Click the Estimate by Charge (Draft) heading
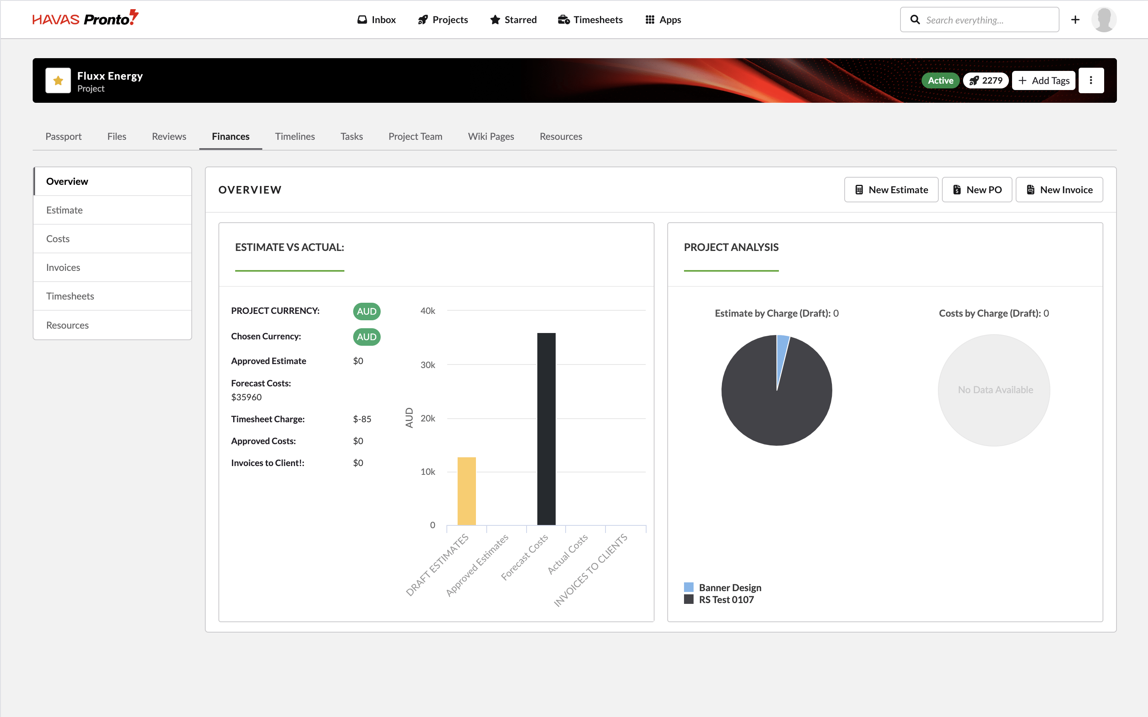Image resolution: width=1148 pixels, height=717 pixels. (x=776, y=313)
